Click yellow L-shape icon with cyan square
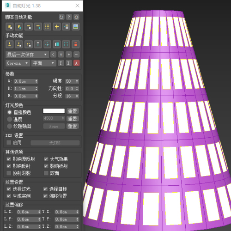231x231 pixels. 19,27
